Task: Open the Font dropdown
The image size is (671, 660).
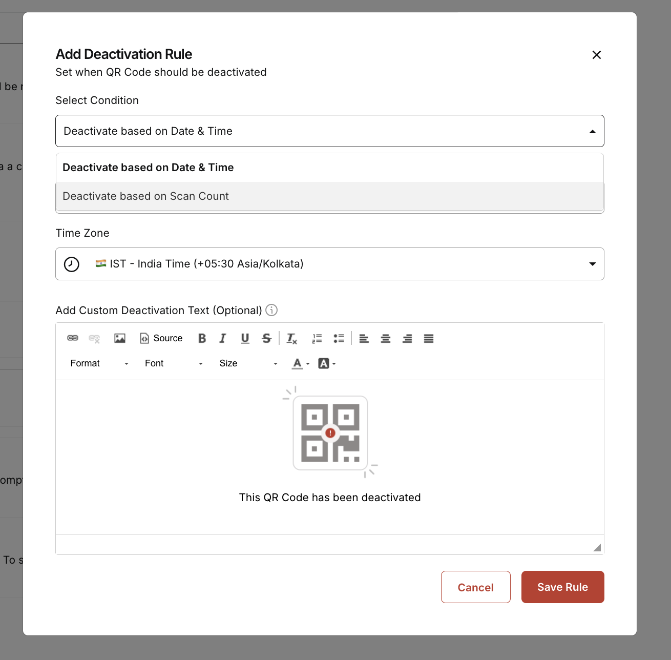Action: [x=174, y=363]
